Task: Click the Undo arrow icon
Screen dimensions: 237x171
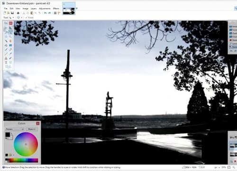Action: coord(46,13)
